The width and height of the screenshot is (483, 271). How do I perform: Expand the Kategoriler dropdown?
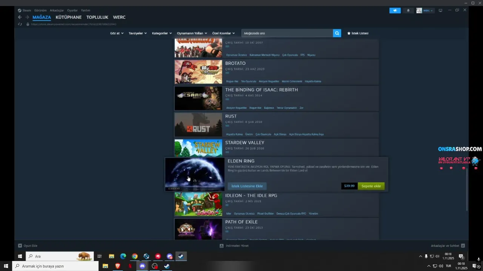(162, 33)
